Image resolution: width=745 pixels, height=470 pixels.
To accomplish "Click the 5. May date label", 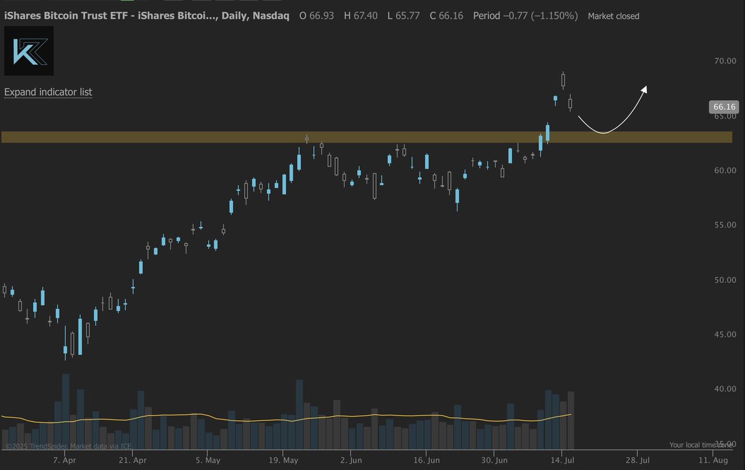I will 208,460.
